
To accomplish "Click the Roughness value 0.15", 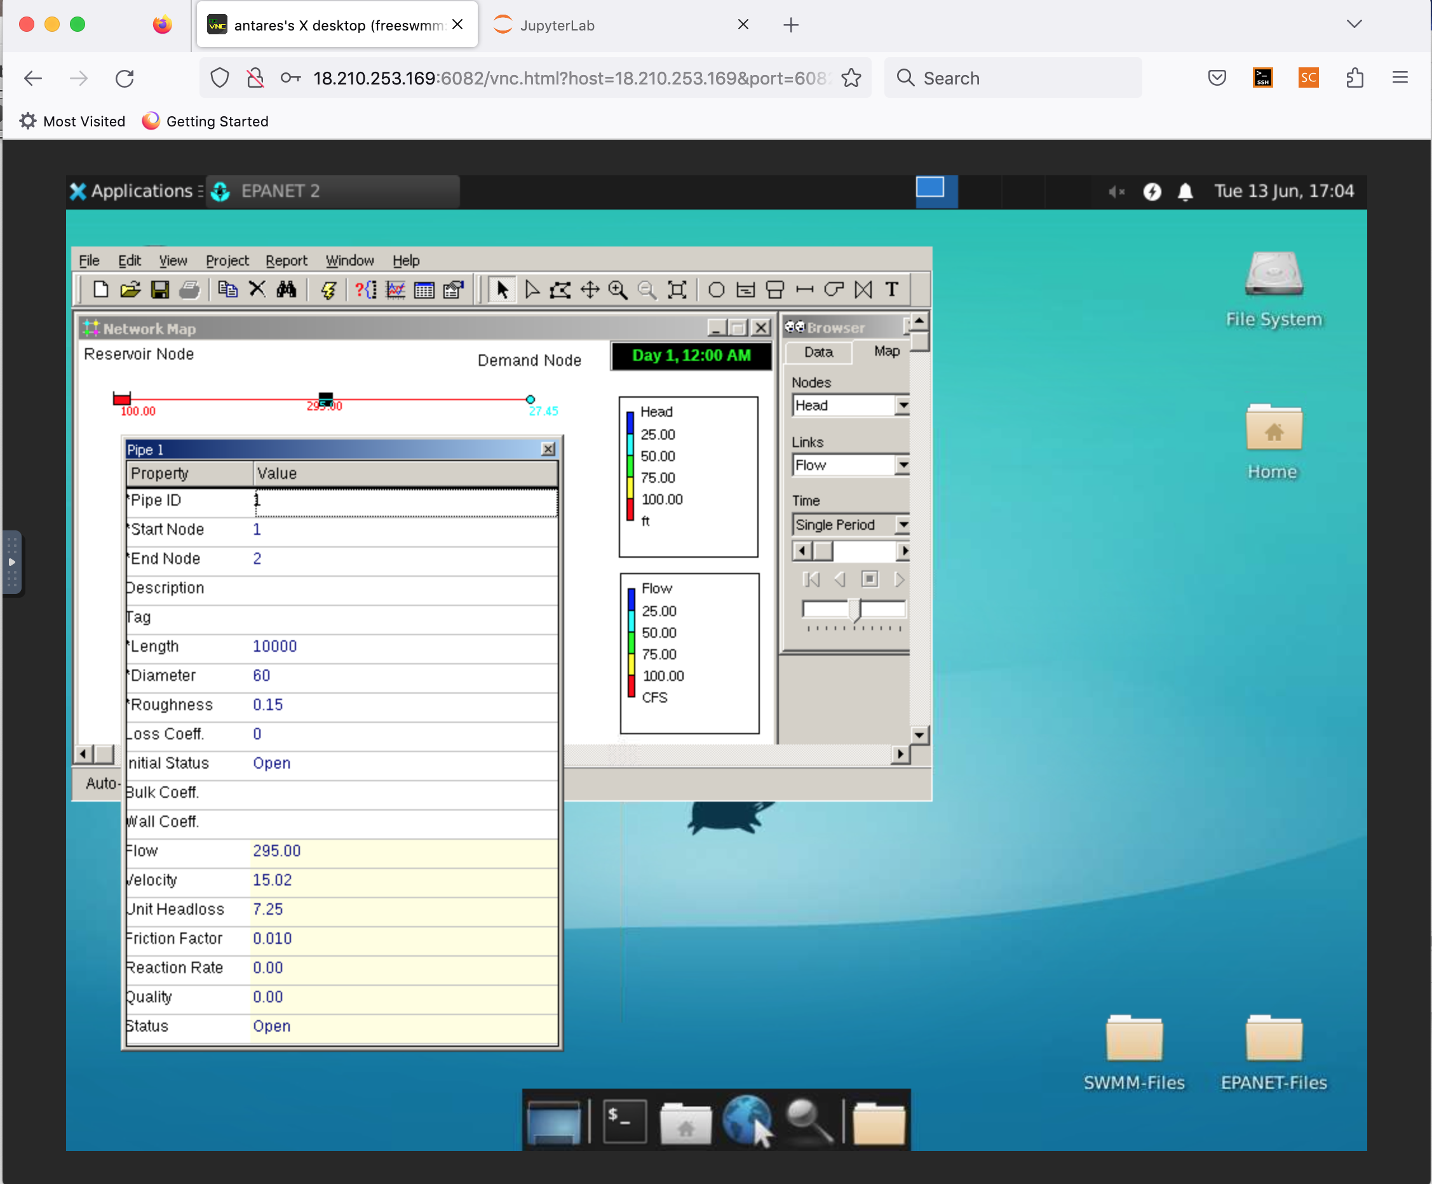I will [267, 706].
